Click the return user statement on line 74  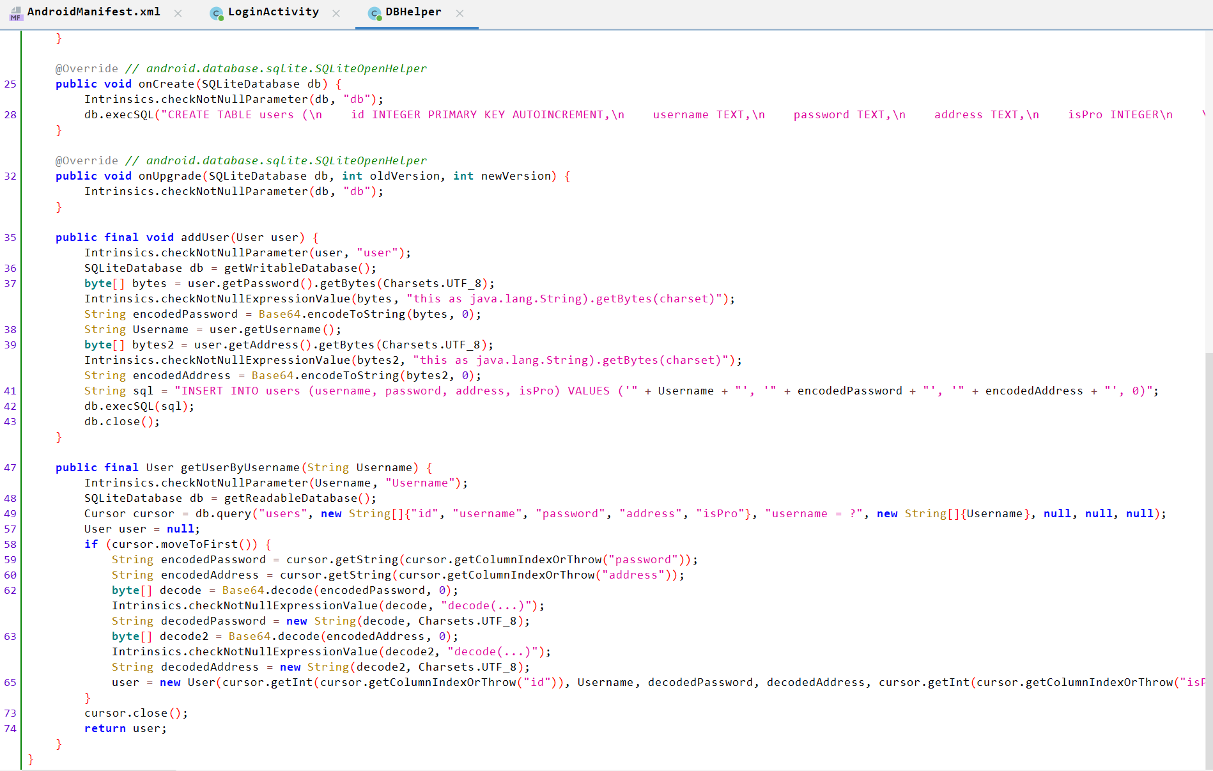click(125, 728)
